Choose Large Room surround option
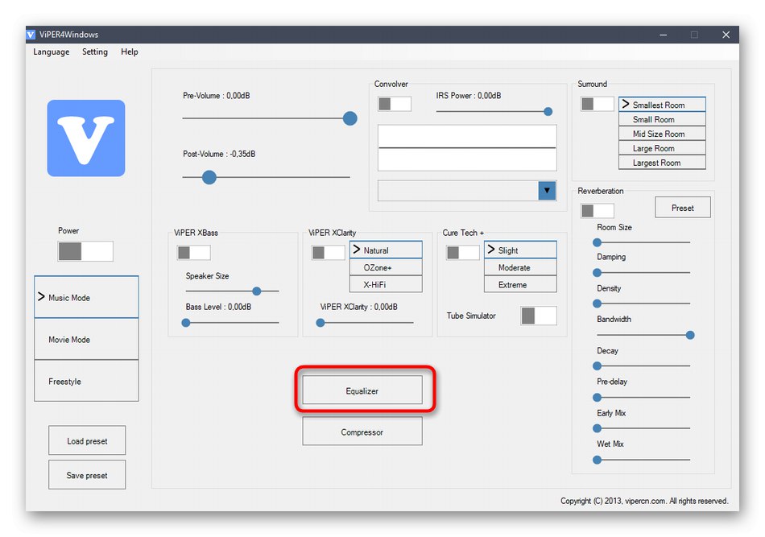This screenshot has height=537, width=765. pos(662,148)
